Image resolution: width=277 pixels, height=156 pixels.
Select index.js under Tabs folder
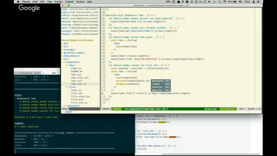pos(76,68)
